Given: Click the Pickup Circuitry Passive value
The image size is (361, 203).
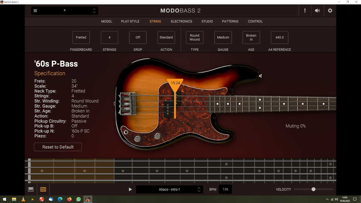Looking at the screenshot, I should pos(79,121).
